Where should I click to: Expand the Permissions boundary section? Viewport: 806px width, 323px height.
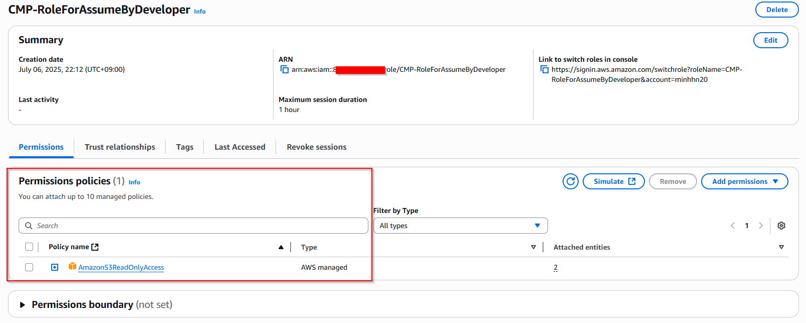point(23,304)
